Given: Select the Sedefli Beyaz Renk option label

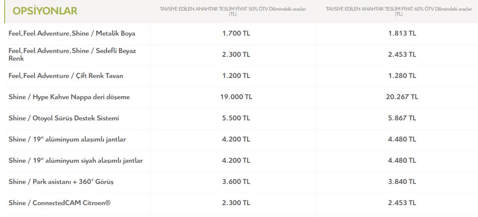Looking at the screenshot, I should [72, 55].
